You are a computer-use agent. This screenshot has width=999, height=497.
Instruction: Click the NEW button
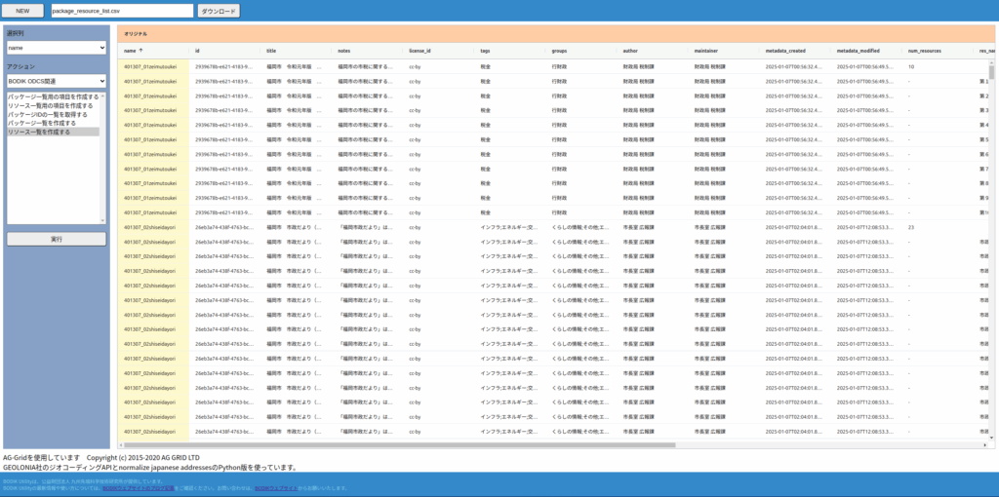point(23,11)
